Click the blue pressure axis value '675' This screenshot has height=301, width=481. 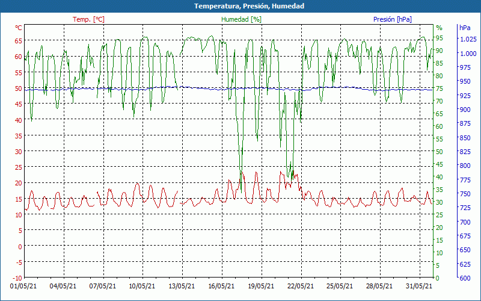pos(464,236)
